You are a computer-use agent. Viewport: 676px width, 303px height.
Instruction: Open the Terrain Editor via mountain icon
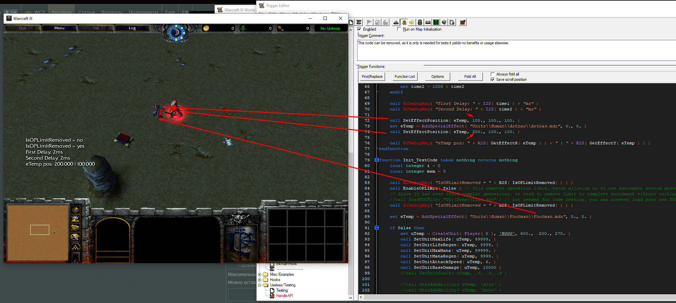point(396,22)
